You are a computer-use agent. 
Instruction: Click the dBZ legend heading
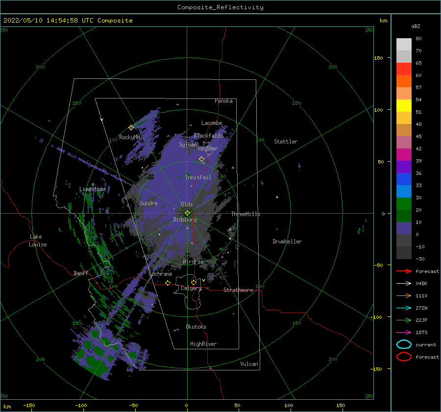[416, 26]
